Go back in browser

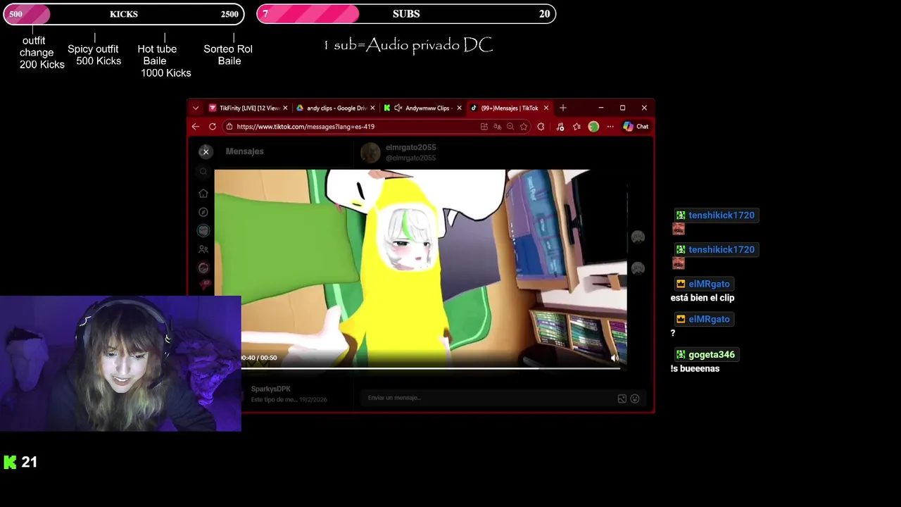click(x=196, y=127)
